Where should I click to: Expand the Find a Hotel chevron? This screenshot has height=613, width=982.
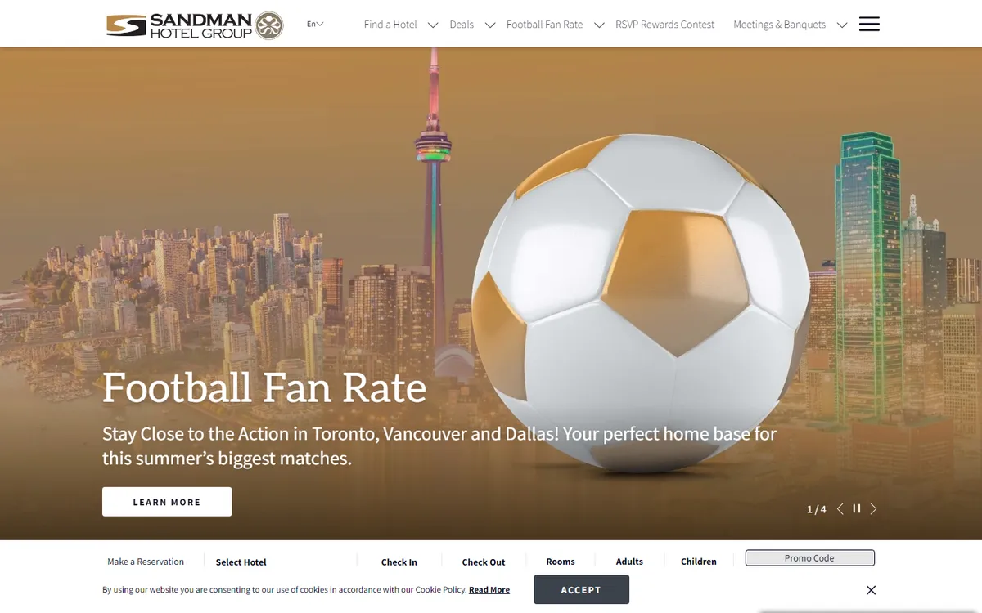pos(433,25)
